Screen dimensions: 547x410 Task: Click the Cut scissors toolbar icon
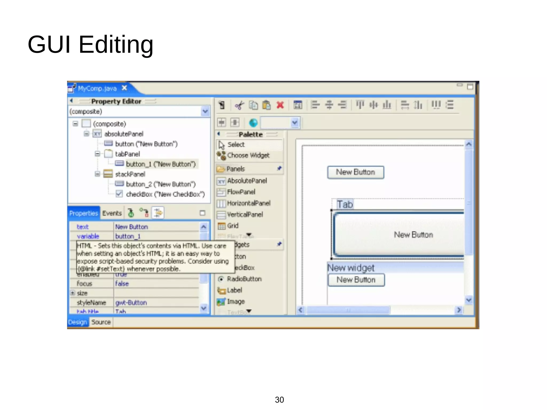239,105
